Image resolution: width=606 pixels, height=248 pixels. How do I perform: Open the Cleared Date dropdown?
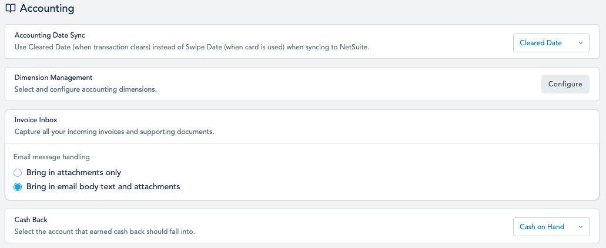tap(551, 43)
